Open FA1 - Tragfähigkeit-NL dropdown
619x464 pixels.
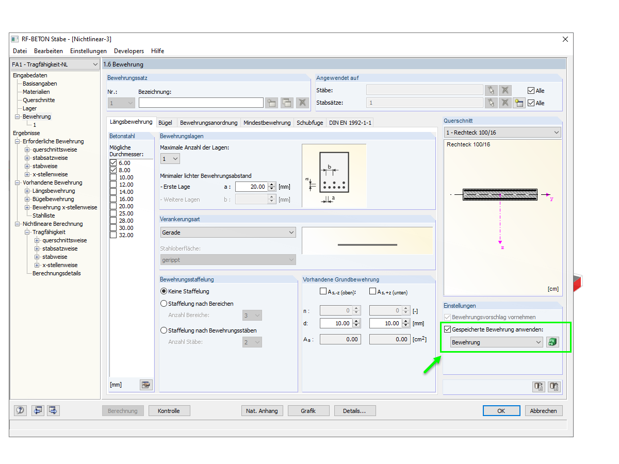coord(55,64)
